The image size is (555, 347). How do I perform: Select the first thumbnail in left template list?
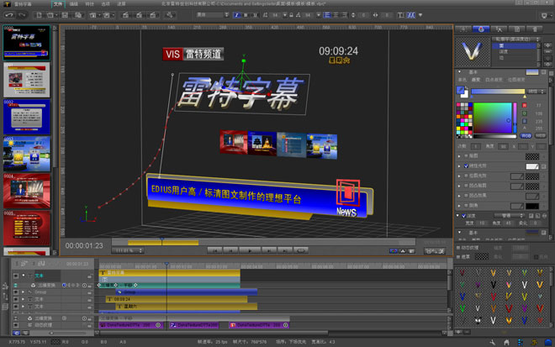pos(26,42)
